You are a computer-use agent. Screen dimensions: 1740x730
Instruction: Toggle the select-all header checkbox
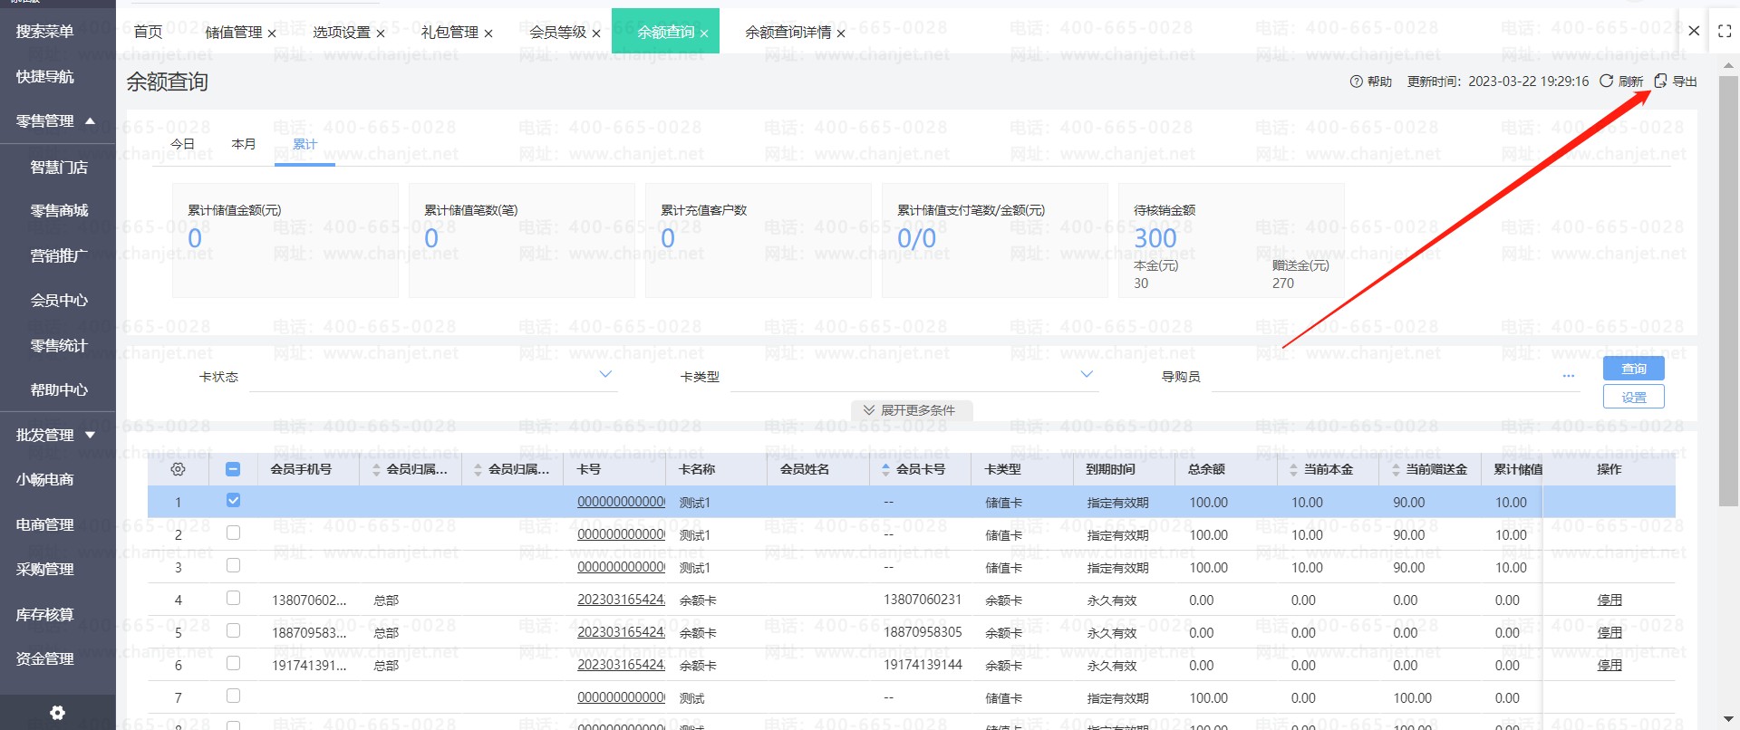coord(233,469)
